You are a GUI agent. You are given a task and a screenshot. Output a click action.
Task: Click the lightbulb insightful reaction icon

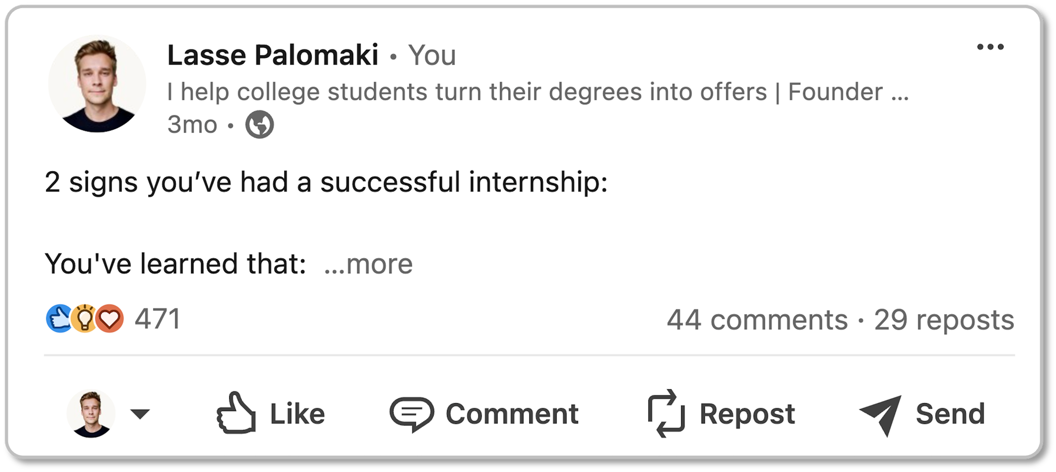pyautogui.click(x=84, y=318)
